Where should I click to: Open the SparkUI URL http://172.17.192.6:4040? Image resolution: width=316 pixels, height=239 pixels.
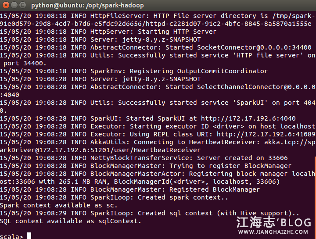coord(248,118)
